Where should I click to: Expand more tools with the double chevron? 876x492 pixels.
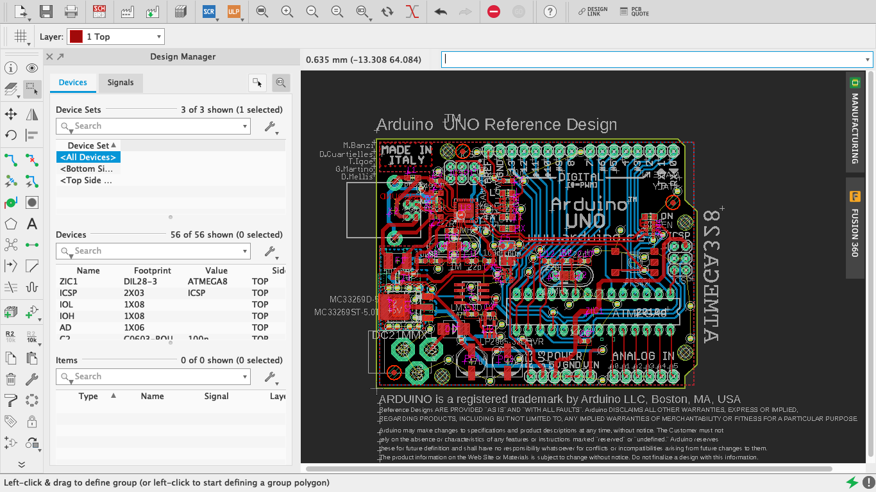coord(21,464)
